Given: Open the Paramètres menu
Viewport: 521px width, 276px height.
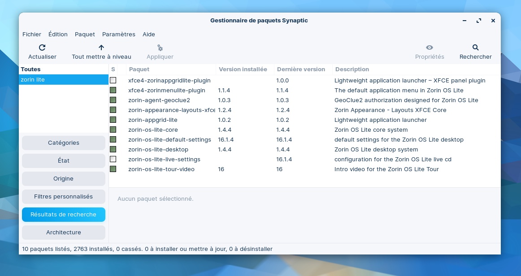Looking at the screenshot, I should (x=118, y=34).
